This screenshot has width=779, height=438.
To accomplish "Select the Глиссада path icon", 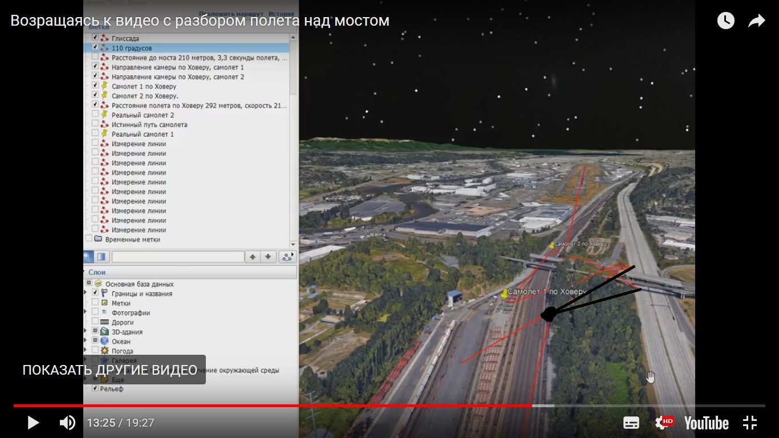I will 104,38.
